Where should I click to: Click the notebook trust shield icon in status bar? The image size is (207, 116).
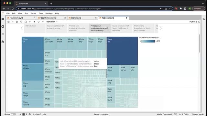tap(175, 114)
